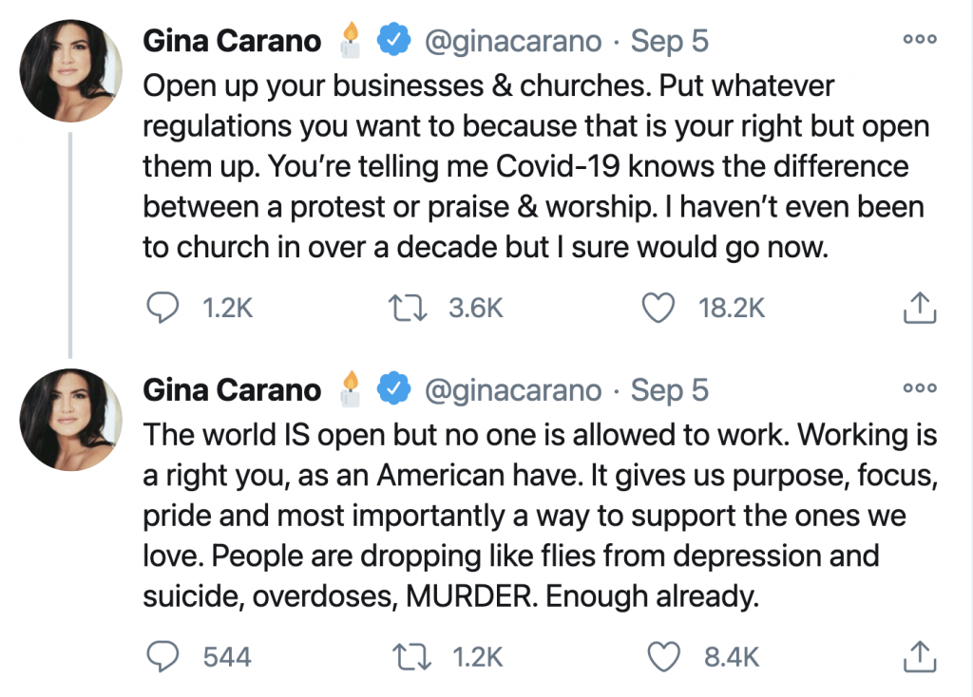
Task: Open the first tweet's Gina Carano name
Action: coord(232,41)
